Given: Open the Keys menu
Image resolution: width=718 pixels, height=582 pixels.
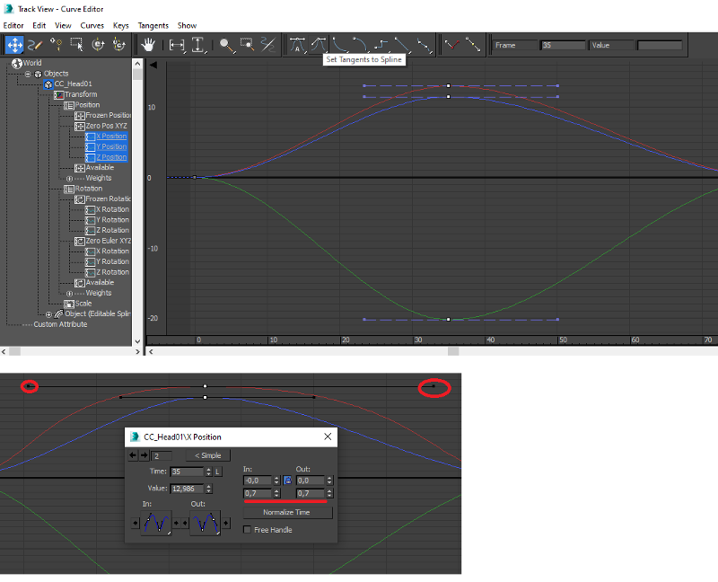Looking at the screenshot, I should click(121, 26).
